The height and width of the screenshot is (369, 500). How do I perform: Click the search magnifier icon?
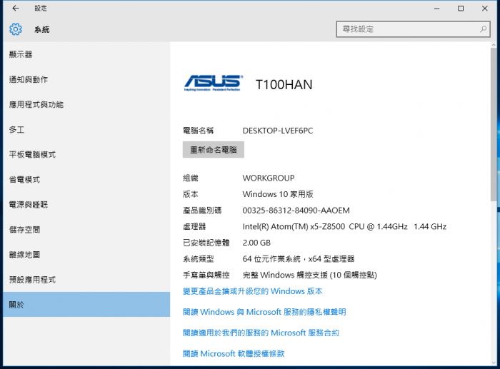[x=483, y=29]
